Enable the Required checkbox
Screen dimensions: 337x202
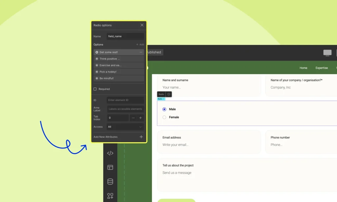(x=95, y=89)
